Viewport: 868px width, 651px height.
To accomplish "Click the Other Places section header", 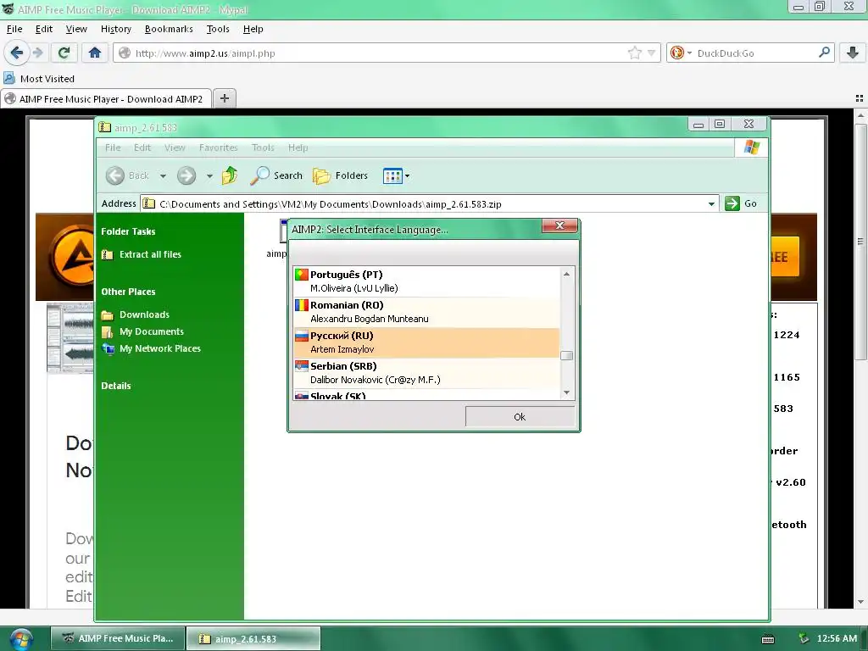I will 128,292.
